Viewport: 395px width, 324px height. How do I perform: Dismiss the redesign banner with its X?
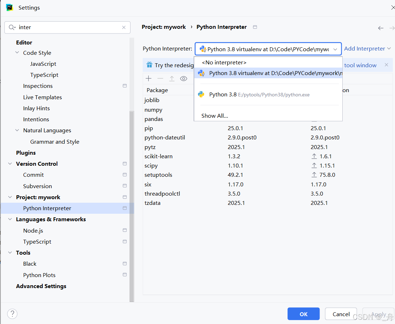pos(386,65)
